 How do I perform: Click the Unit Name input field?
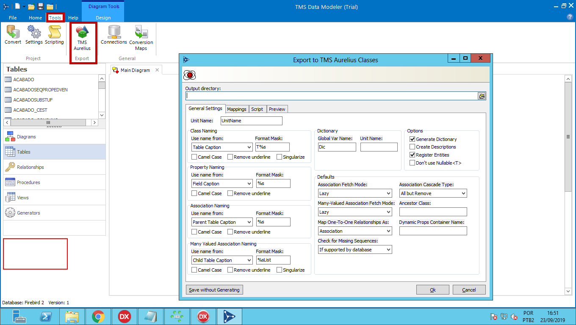[251, 121]
